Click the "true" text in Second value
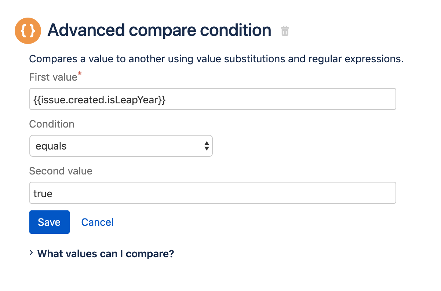Screen dimensions: 441x291 pos(43,194)
